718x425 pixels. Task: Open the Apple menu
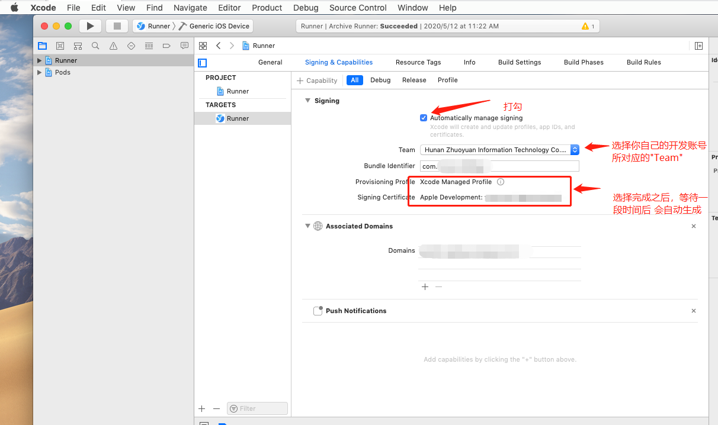(15, 8)
